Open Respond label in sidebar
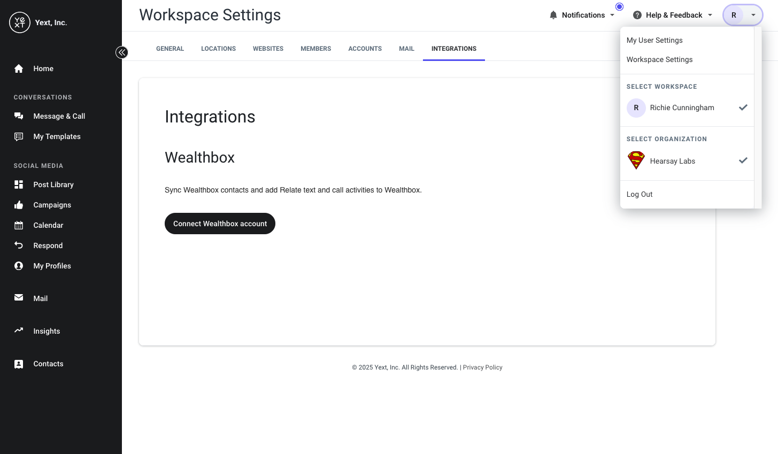Viewport: 778px width, 454px height. pos(48,245)
